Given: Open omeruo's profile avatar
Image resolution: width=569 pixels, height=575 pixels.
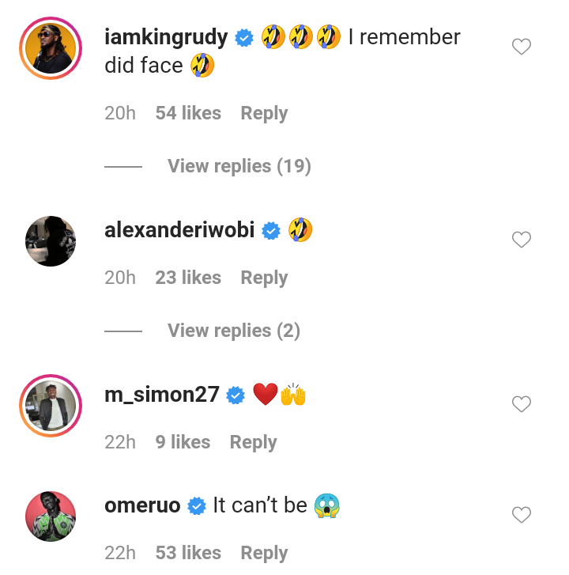Looking at the screenshot, I should 51,516.
